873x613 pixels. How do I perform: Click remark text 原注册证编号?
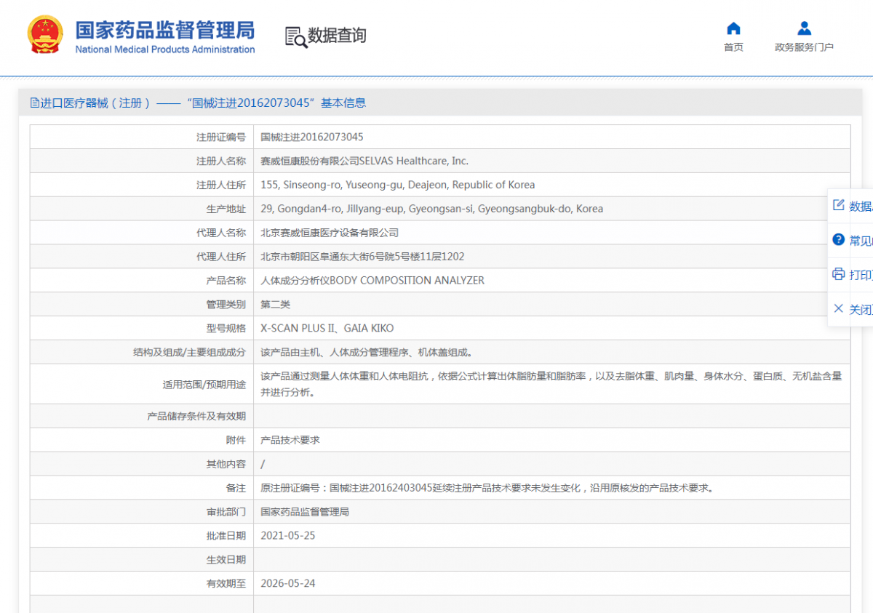pyautogui.click(x=488, y=488)
